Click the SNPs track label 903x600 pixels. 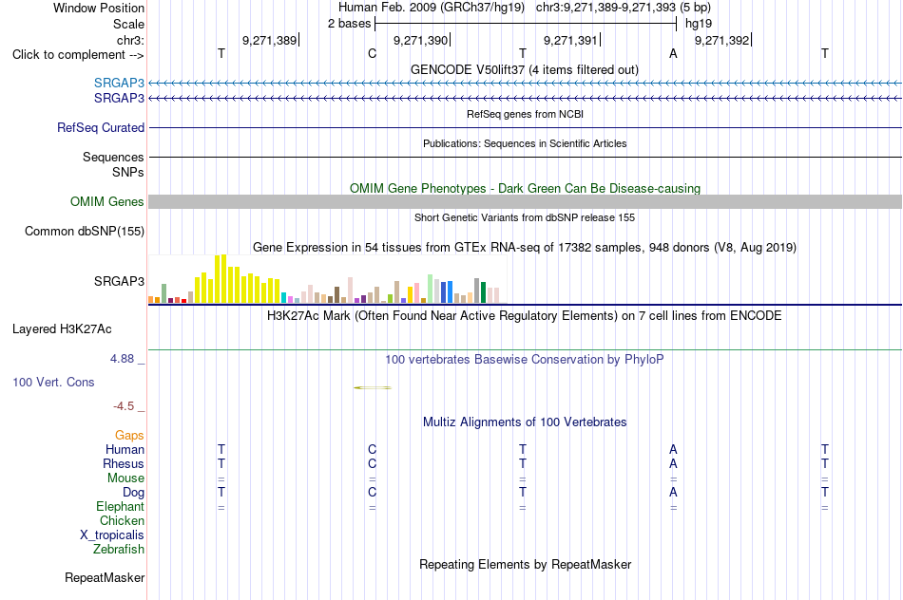click(x=128, y=172)
